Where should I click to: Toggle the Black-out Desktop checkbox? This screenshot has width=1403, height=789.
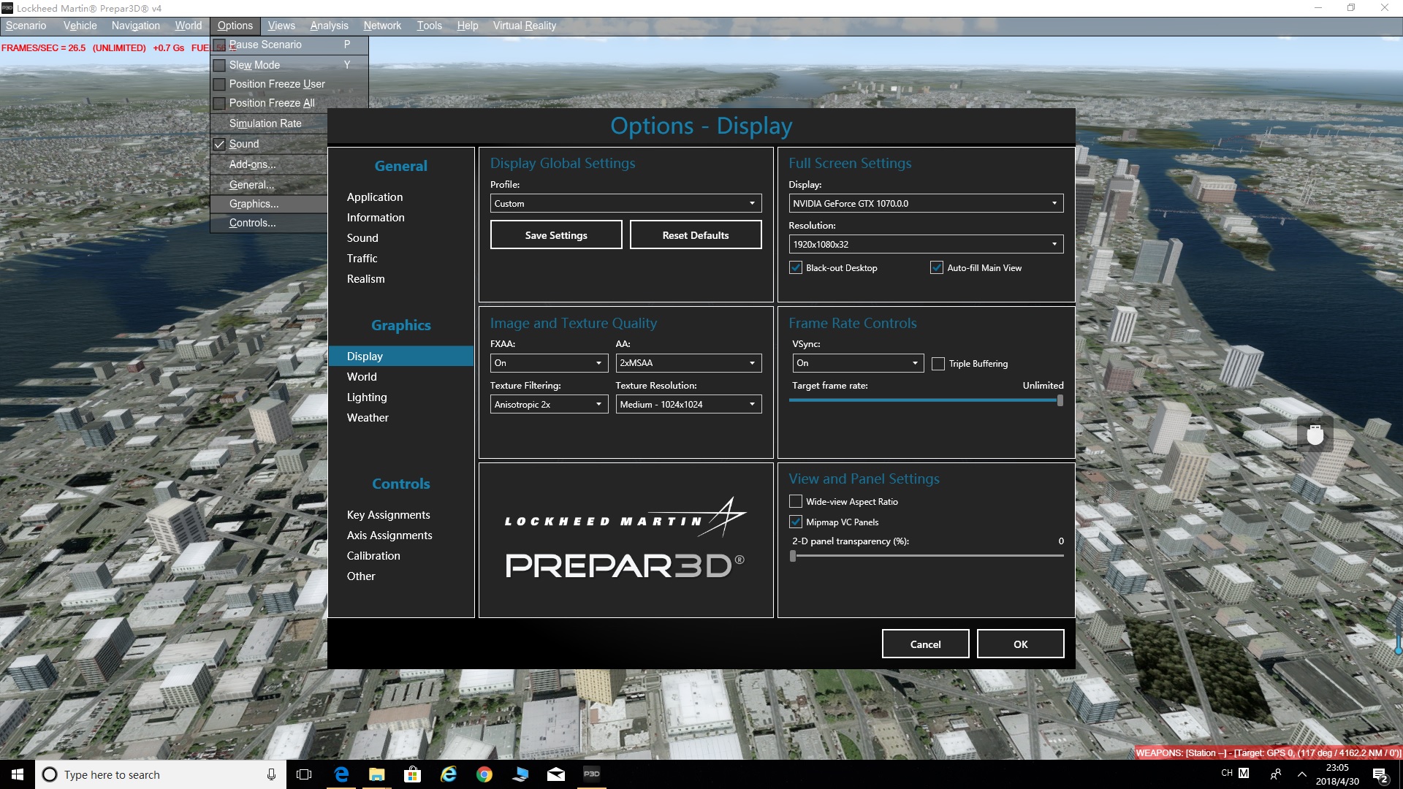point(796,268)
